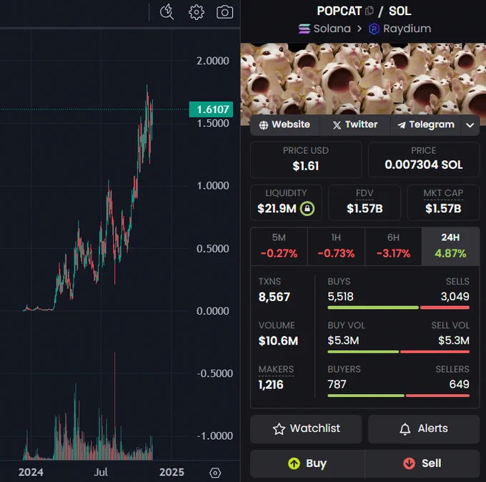This screenshot has width=486, height=482.
Task: Select the 6H timeframe tab
Action: point(393,246)
